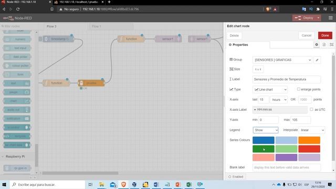Open the node description document icon
The width and height of the screenshot is (336, 189).
[324, 45]
